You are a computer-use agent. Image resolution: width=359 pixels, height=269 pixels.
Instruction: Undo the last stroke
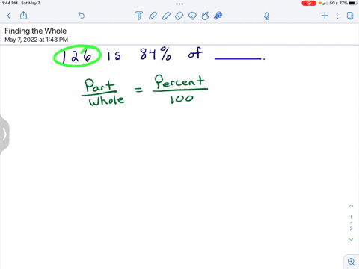[x=82, y=16]
